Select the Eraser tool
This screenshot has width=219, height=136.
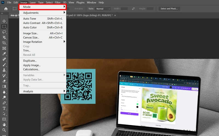(4, 81)
